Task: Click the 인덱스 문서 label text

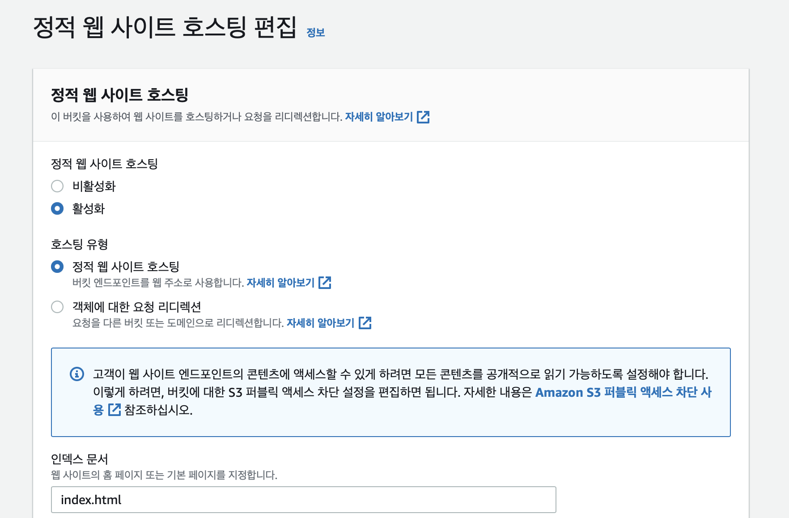Action: (80, 459)
